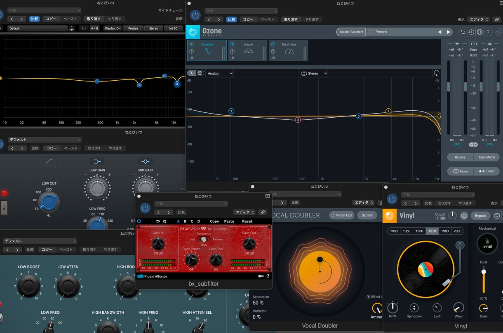Toggle the Equalizer module power in Ozone

tap(191, 44)
